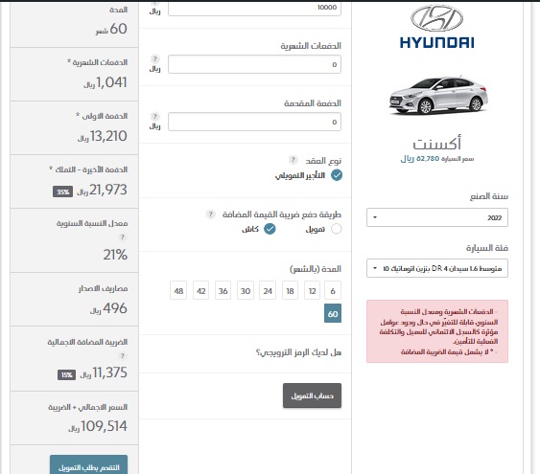Select financing VAT payment option
Screen dimensions: 540x474
337,229
